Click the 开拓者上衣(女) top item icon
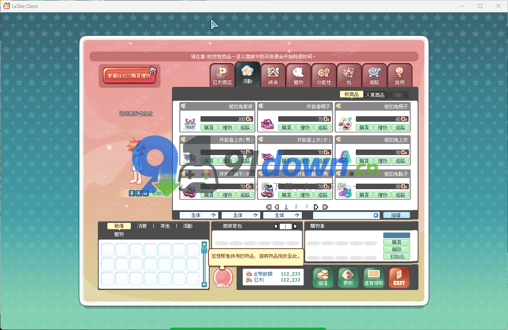Image resolution: width=508 pixels, height=330 pixels. click(267, 157)
